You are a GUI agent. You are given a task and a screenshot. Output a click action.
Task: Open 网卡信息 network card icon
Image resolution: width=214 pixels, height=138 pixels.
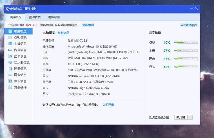10,75
